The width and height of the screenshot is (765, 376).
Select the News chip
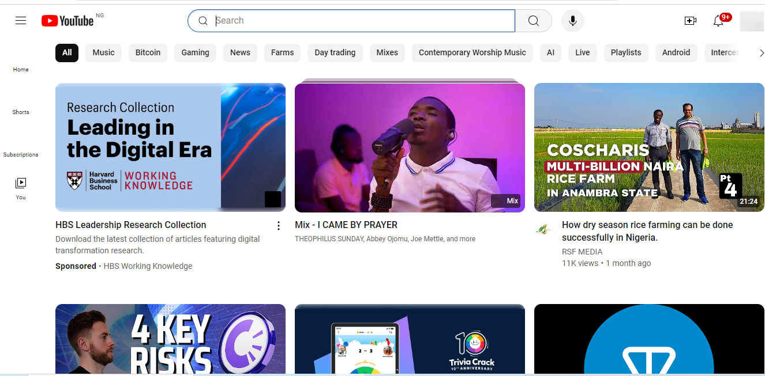[x=241, y=52]
